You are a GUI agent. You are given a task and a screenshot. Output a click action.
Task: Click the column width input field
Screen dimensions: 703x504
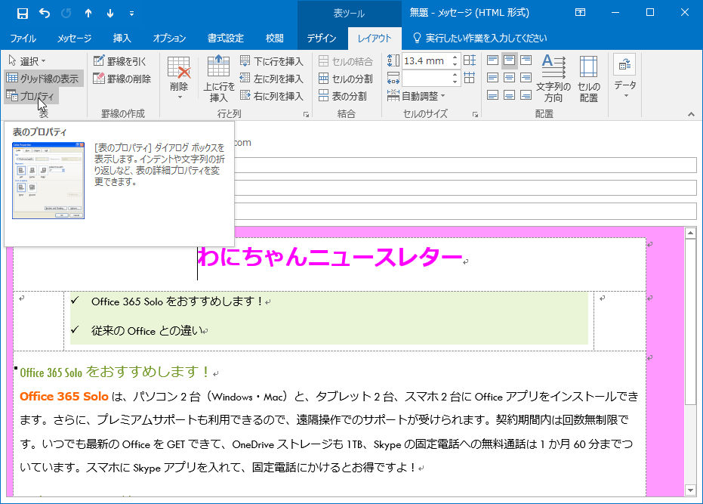pyautogui.click(x=426, y=79)
